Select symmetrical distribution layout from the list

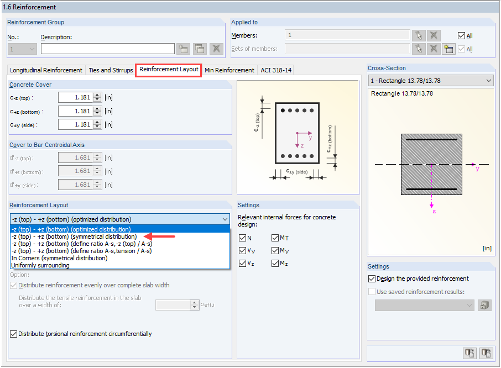(x=72, y=236)
